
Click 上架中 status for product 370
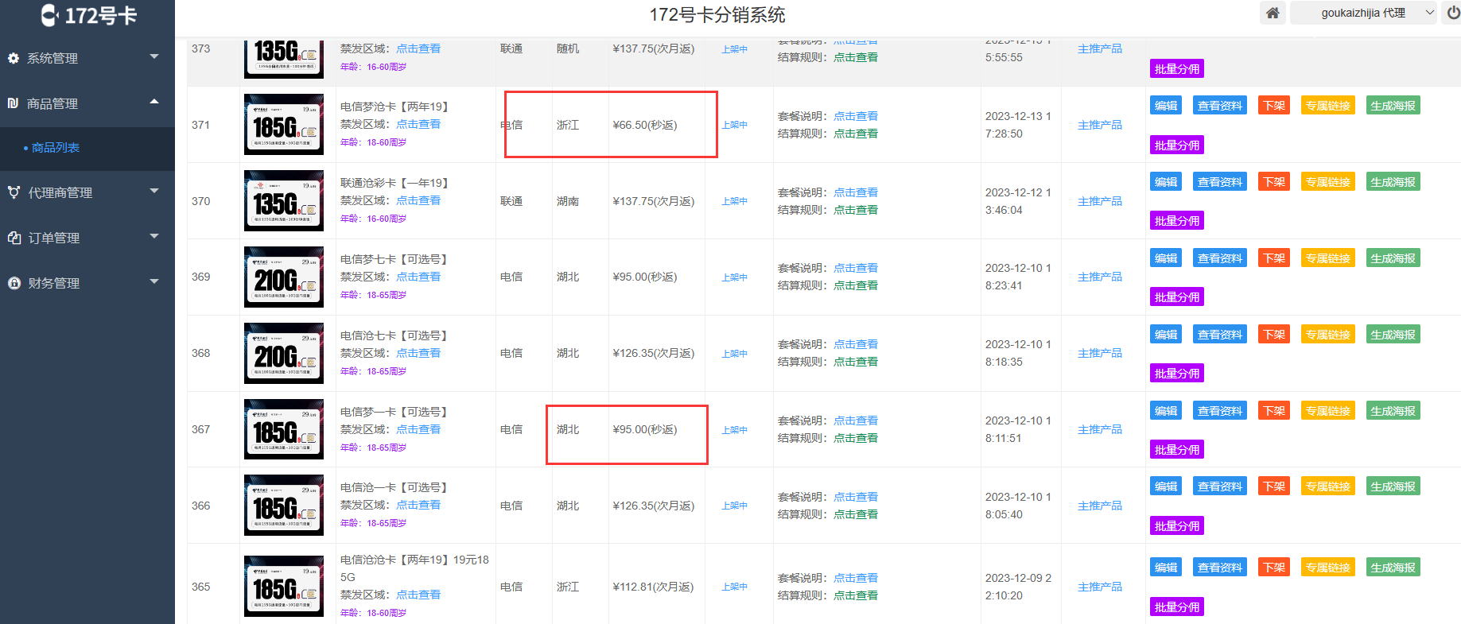(x=735, y=201)
